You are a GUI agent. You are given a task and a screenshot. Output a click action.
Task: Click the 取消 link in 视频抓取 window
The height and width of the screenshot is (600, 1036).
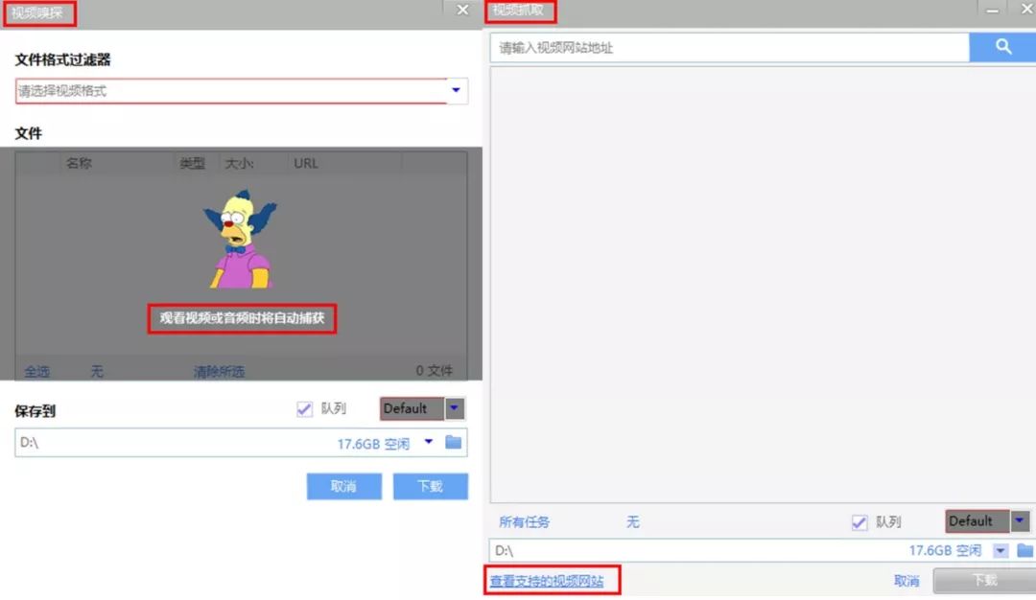click(x=906, y=581)
